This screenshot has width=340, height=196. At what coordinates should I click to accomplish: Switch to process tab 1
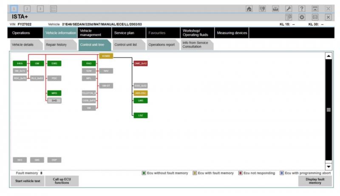tap(14, 9)
